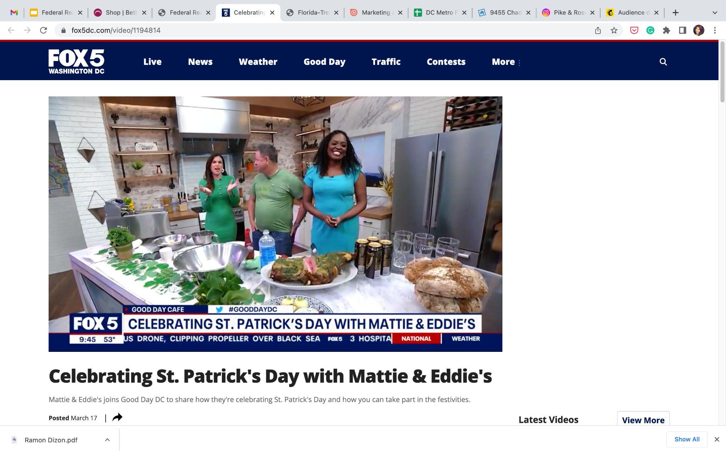The width and height of the screenshot is (726, 454).
Task: Click Show All downloads button
Action: click(x=687, y=439)
